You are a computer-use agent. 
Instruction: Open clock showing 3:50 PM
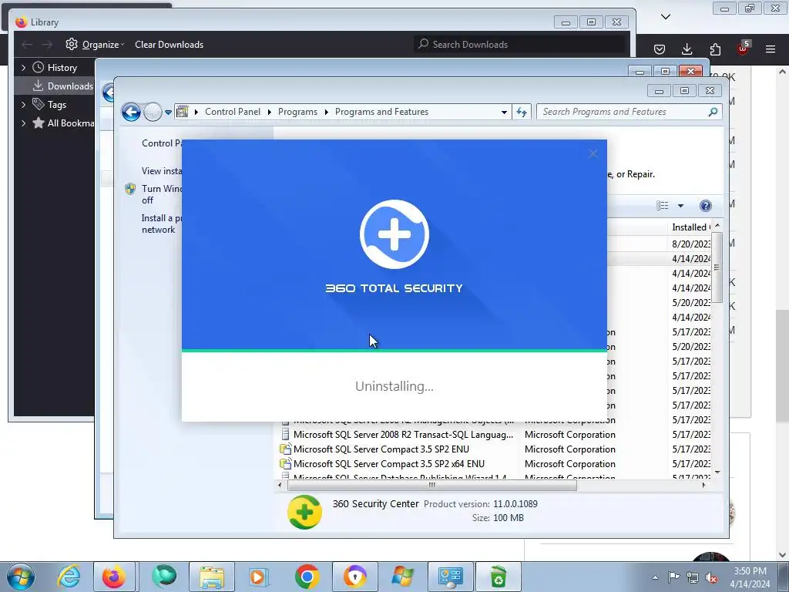tap(750, 577)
